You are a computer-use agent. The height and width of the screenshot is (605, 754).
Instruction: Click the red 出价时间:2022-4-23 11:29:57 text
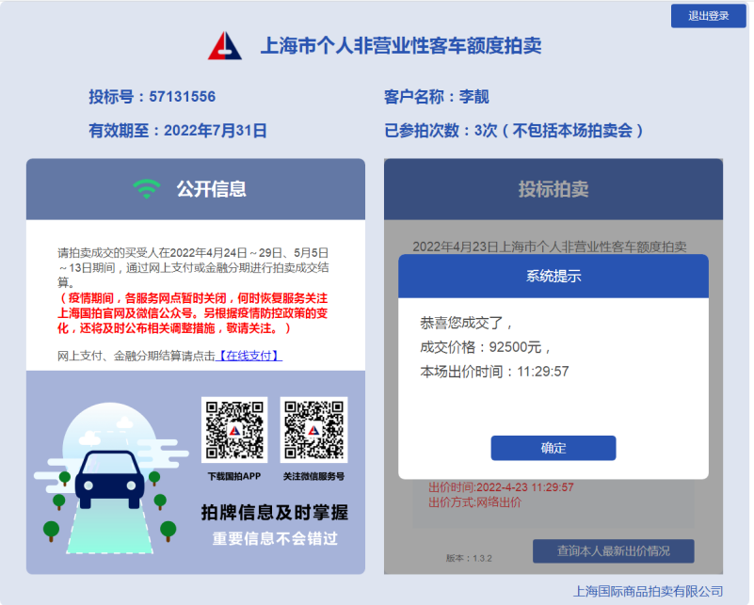501,487
